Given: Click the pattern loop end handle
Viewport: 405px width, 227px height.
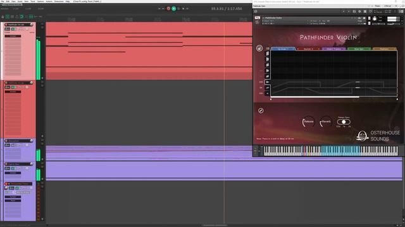Looking at the screenshot, I should [x=397, y=99].
